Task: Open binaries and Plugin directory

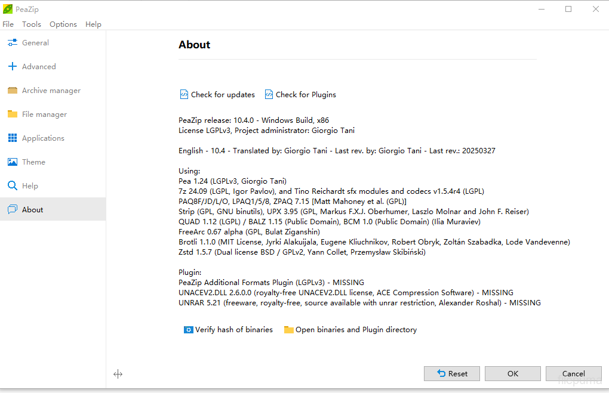Action: 355,330
